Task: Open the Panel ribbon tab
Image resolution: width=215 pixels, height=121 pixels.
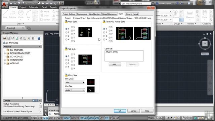Action: coord(44,7)
